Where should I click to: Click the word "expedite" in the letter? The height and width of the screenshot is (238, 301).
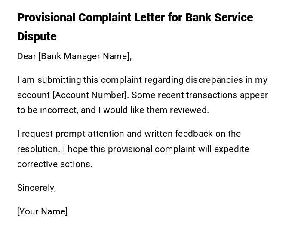[231, 149]
